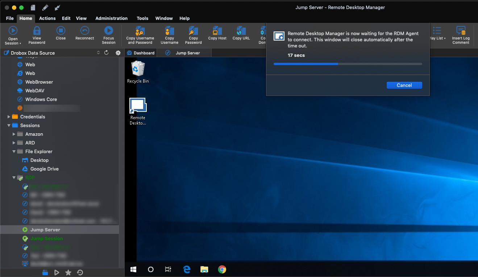
Task: Click the connection timeout progress bar
Action: coord(348,64)
